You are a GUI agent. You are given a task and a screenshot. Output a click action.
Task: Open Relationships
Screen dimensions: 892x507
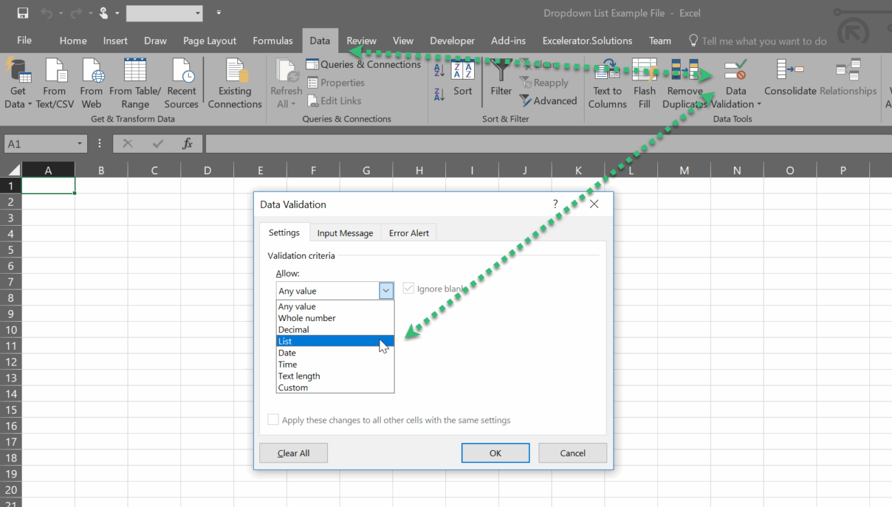(848, 78)
